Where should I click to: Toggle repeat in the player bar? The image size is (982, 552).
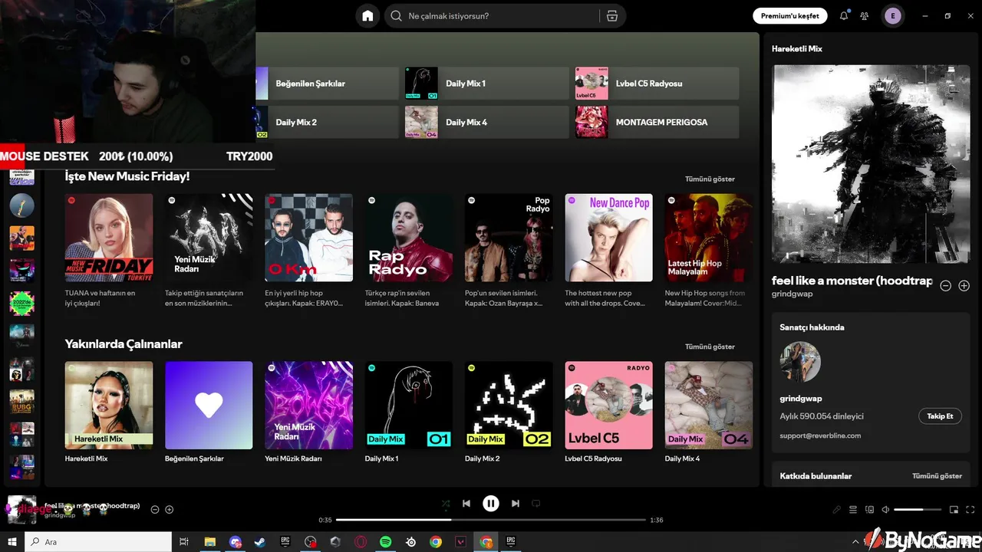(x=536, y=504)
